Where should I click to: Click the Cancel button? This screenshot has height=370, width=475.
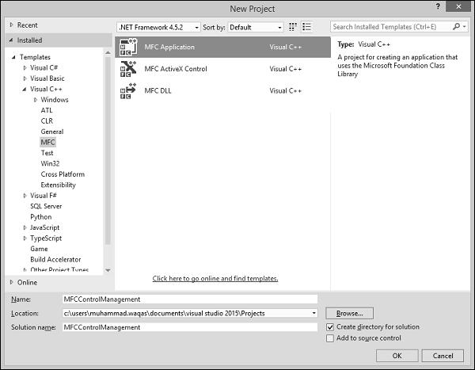443,356
